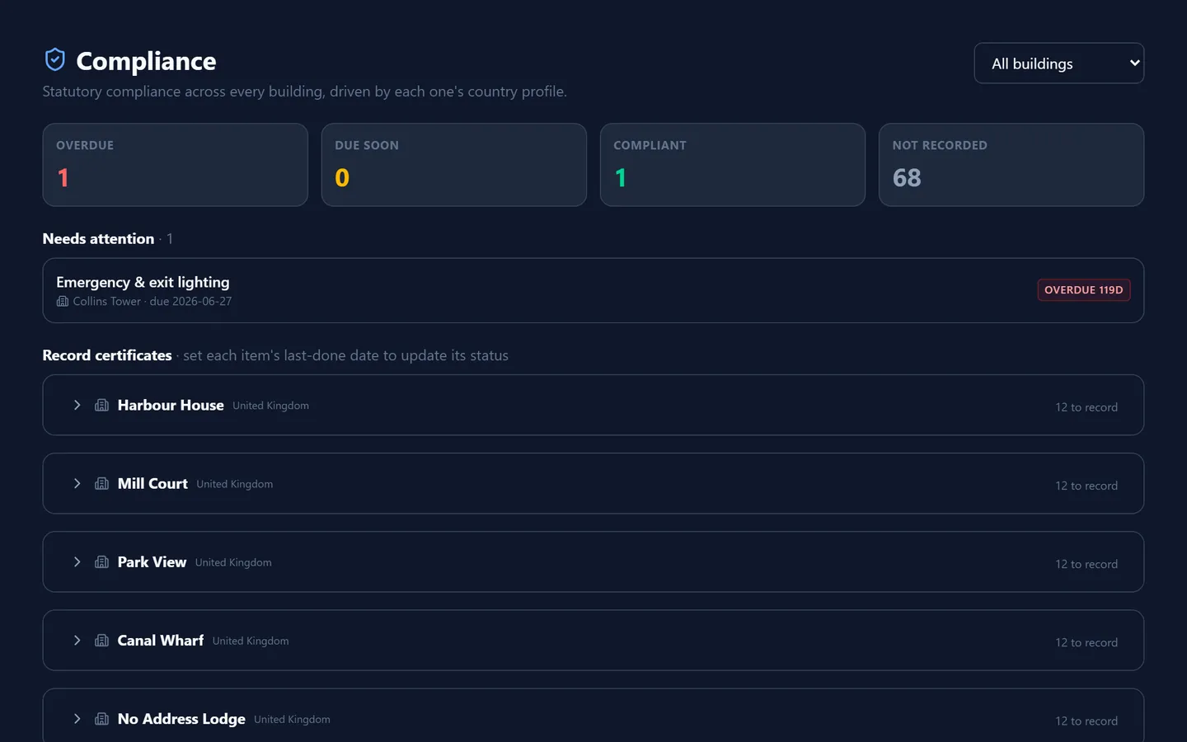1187x742 pixels.
Task: Click Harbour House 12 to record label
Action: (1086, 407)
